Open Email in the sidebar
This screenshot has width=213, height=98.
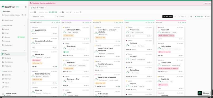click(x=6, y=33)
